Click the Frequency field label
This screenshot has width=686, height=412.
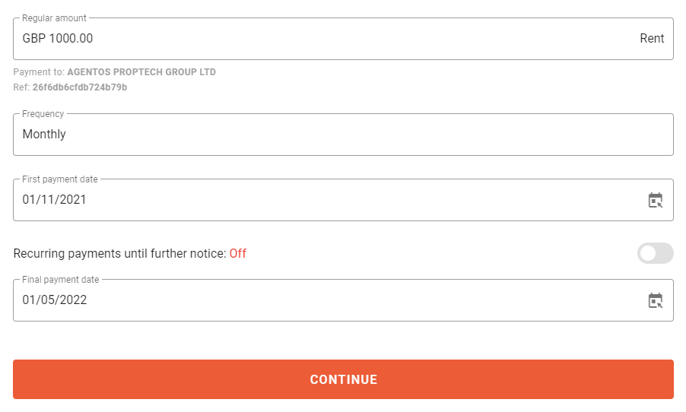pos(43,114)
